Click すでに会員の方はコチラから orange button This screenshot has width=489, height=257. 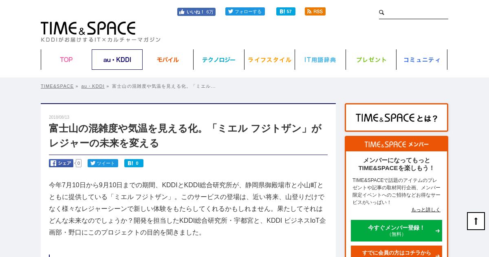click(396, 252)
